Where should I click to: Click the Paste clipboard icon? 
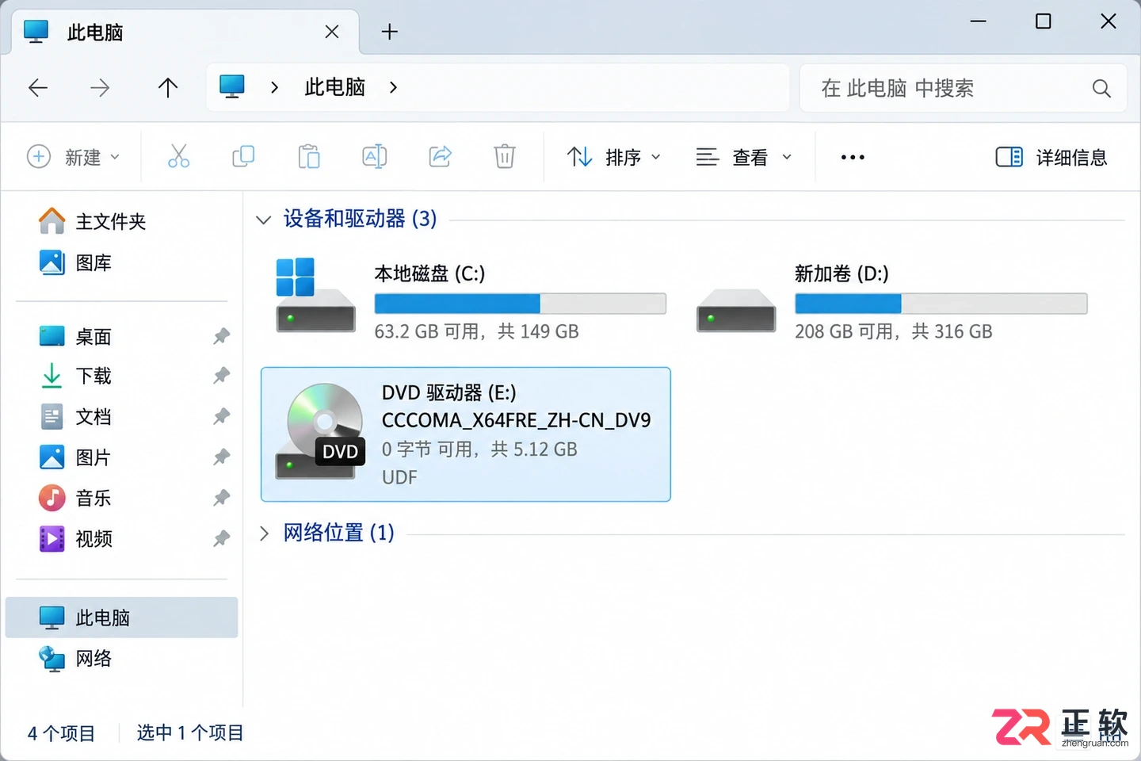[x=308, y=156]
